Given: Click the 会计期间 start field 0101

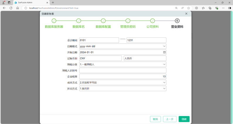Looking at the screenshot, I should pyautogui.click(x=99, y=40).
